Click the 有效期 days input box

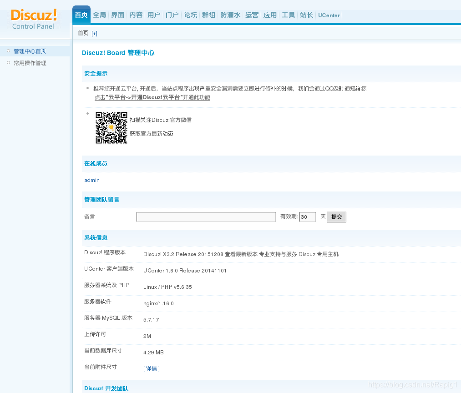pyautogui.click(x=308, y=217)
